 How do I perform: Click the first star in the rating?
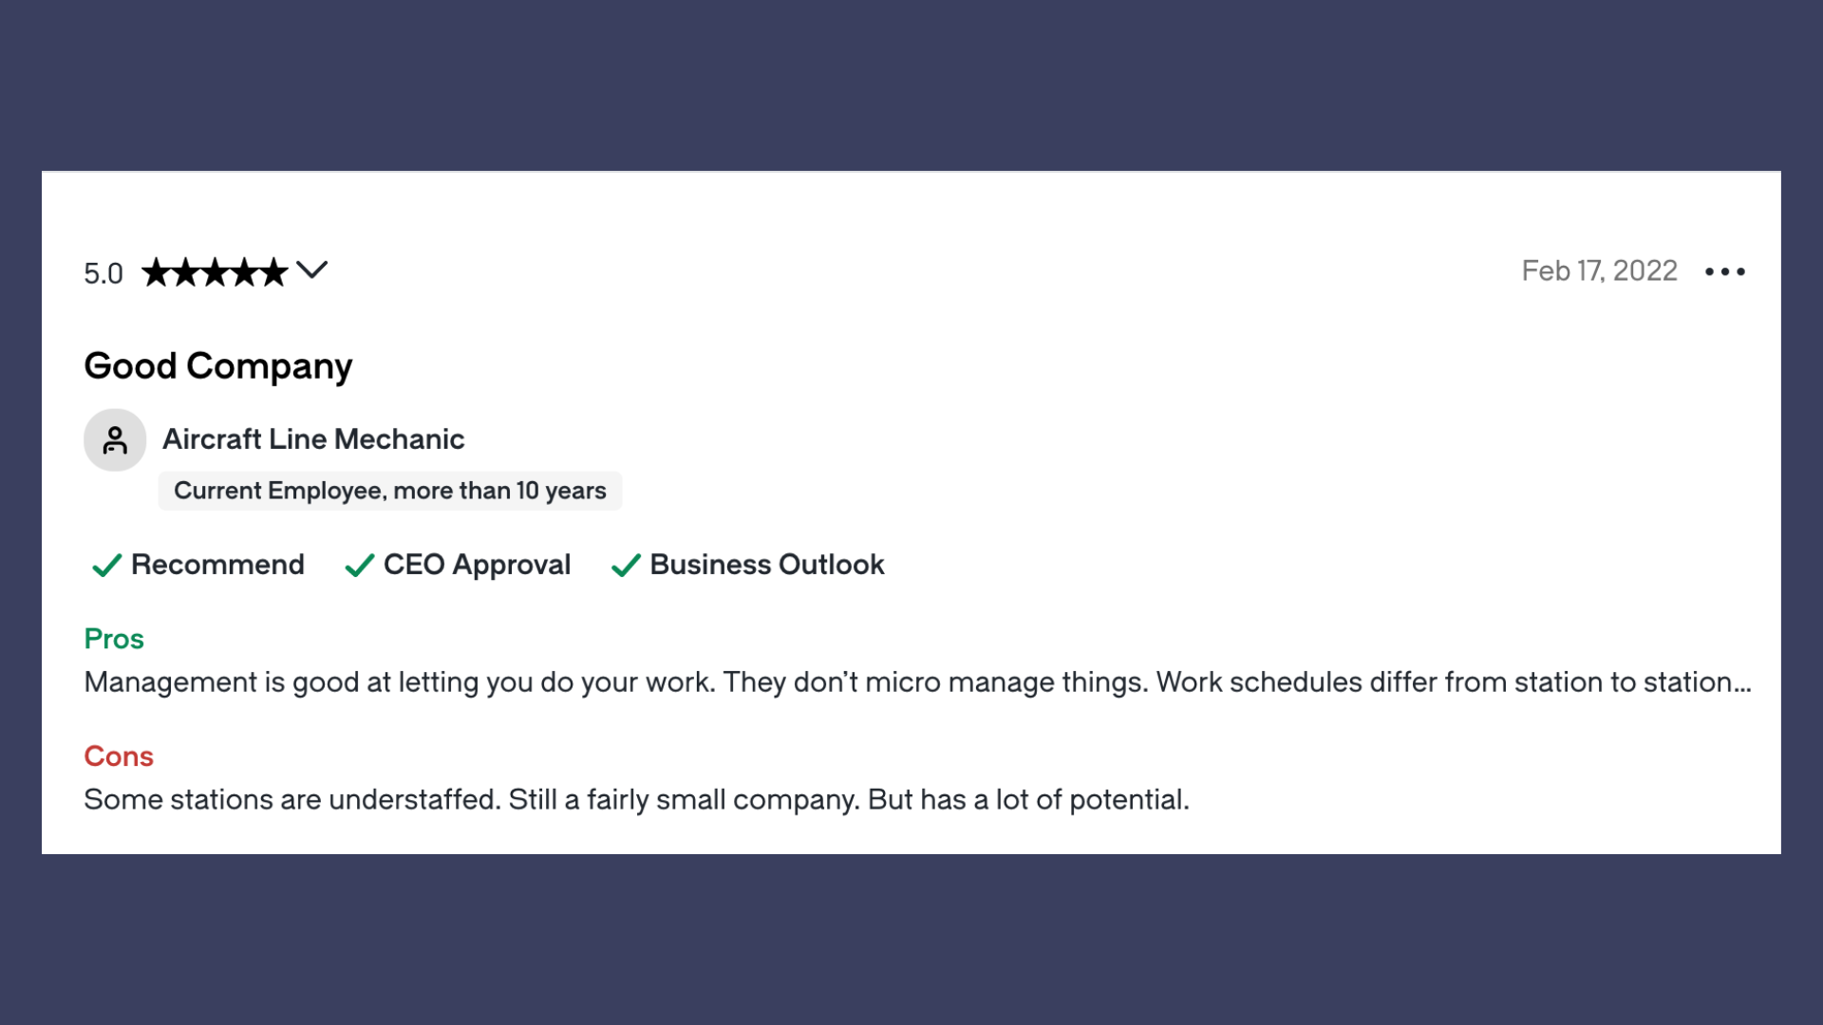156,273
